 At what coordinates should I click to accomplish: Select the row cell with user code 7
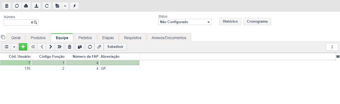16,63
